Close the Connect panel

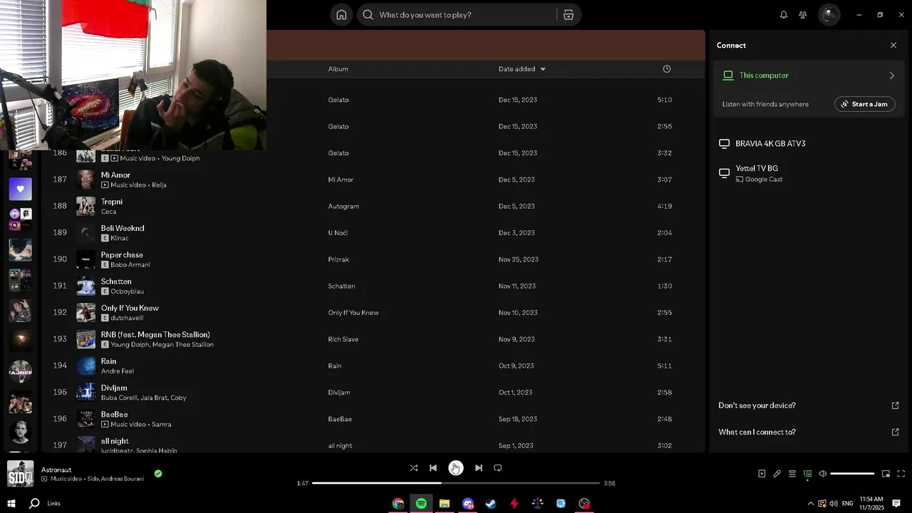click(x=893, y=46)
